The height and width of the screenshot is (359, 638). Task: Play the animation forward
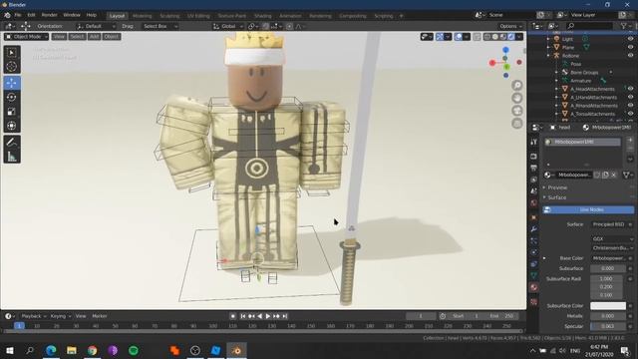(x=268, y=316)
